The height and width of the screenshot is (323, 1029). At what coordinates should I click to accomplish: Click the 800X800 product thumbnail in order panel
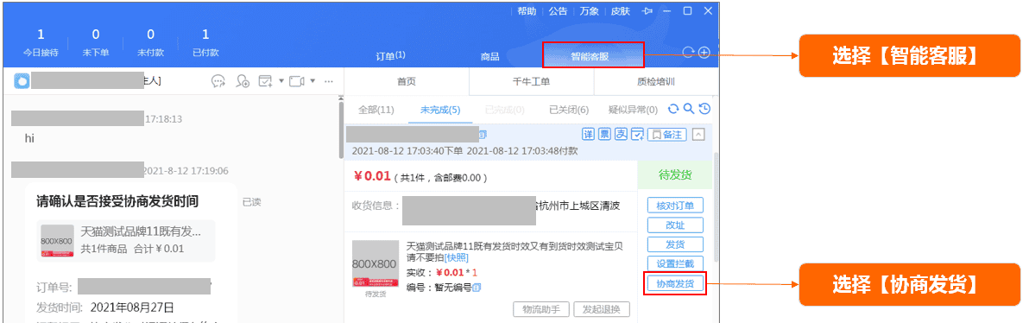click(376, 264)
